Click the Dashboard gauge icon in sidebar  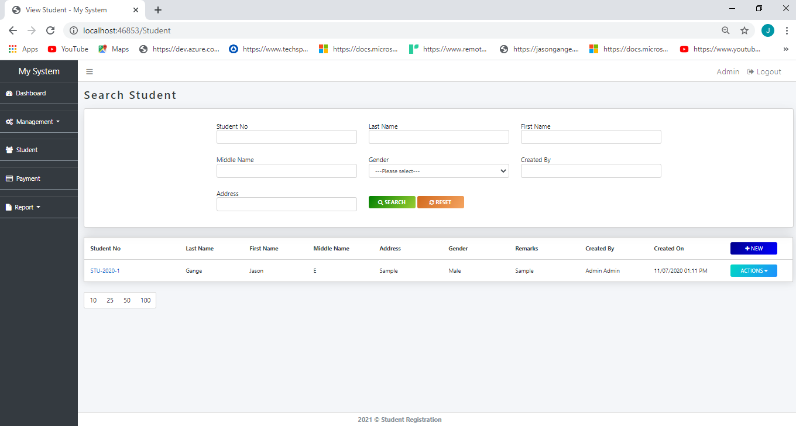pos(9,93)
